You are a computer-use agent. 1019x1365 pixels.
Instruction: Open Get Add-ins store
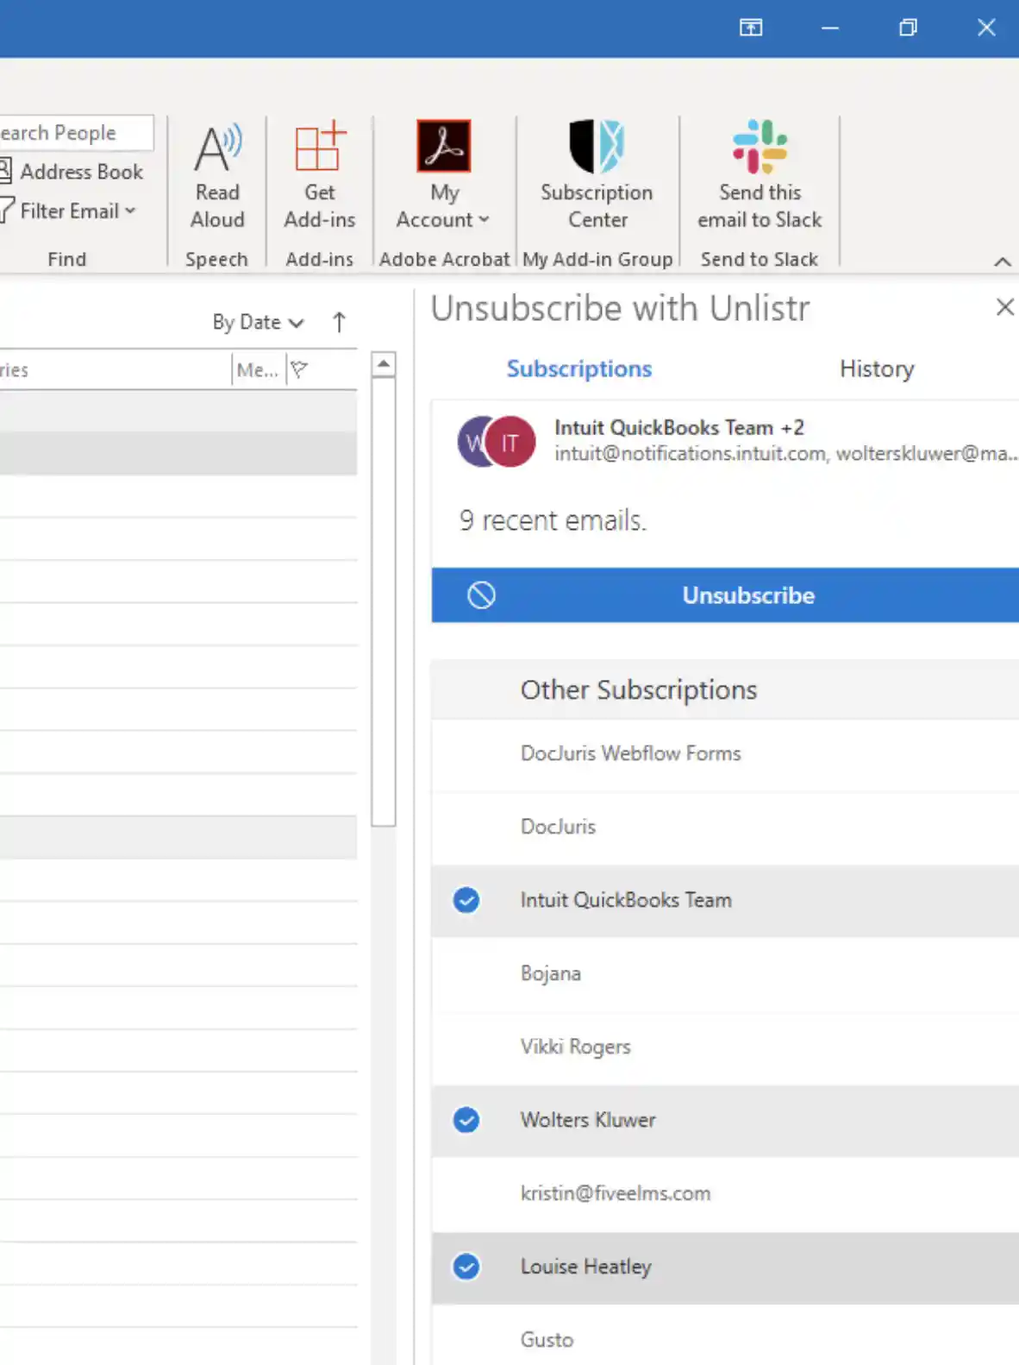(x=319, y=176)
